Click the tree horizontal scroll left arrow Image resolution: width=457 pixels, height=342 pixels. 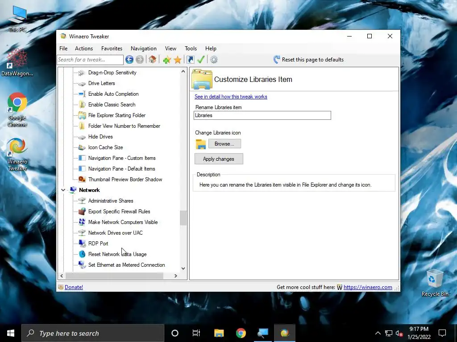pyautogui.click(x=62, y=276)
